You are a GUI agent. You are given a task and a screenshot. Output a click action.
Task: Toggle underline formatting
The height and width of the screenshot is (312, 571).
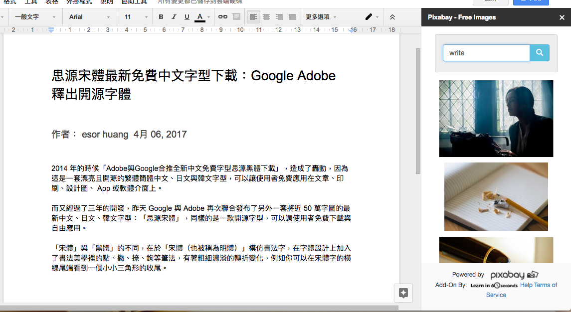[x=187, y=17]
